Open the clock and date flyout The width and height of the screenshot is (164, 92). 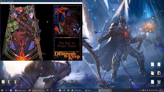click(x=161, y=90)
